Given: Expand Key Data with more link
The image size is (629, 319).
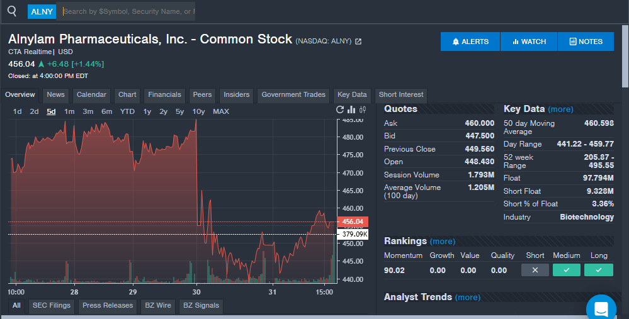Looking at the screenshot, I should (560, 109).
